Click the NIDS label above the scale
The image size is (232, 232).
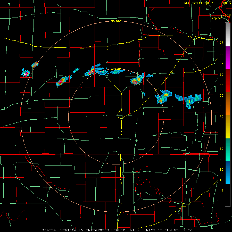(x=226, y=15)
